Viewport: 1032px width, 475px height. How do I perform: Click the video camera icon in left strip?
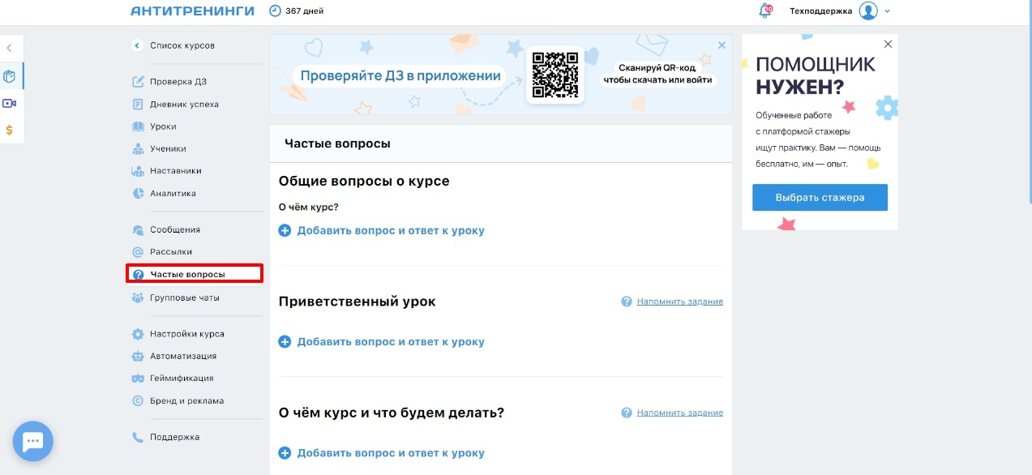[10, 104]
